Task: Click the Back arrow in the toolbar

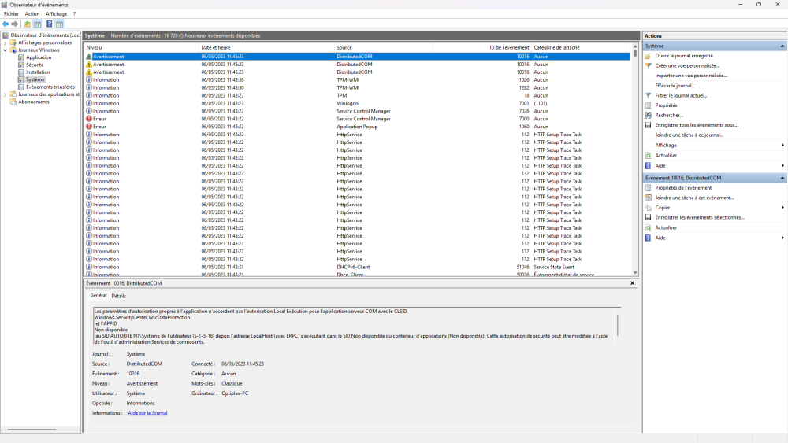Action: click(x=6, y=24)
